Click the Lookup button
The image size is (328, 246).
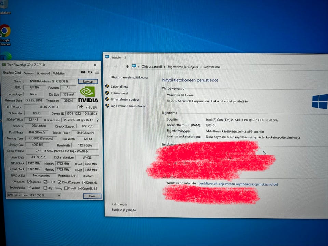click(x=88, y=81)
